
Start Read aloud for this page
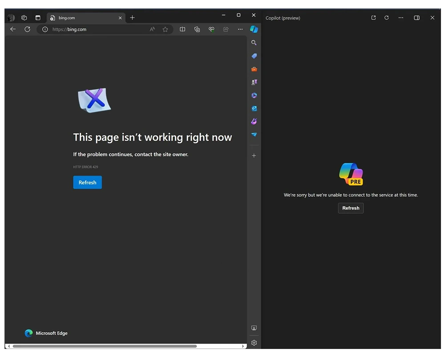click(x=152, y=29)
